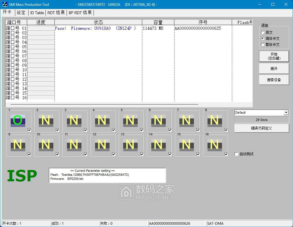Enable the 自动测试 checkbox
This screenshot has width=293, height=227.
pos(236,154)
